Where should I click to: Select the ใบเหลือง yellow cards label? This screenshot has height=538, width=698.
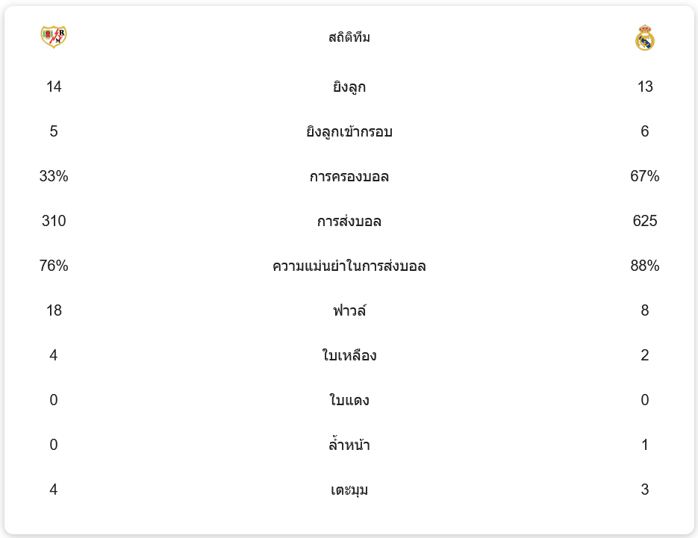(x=349, y=356)
